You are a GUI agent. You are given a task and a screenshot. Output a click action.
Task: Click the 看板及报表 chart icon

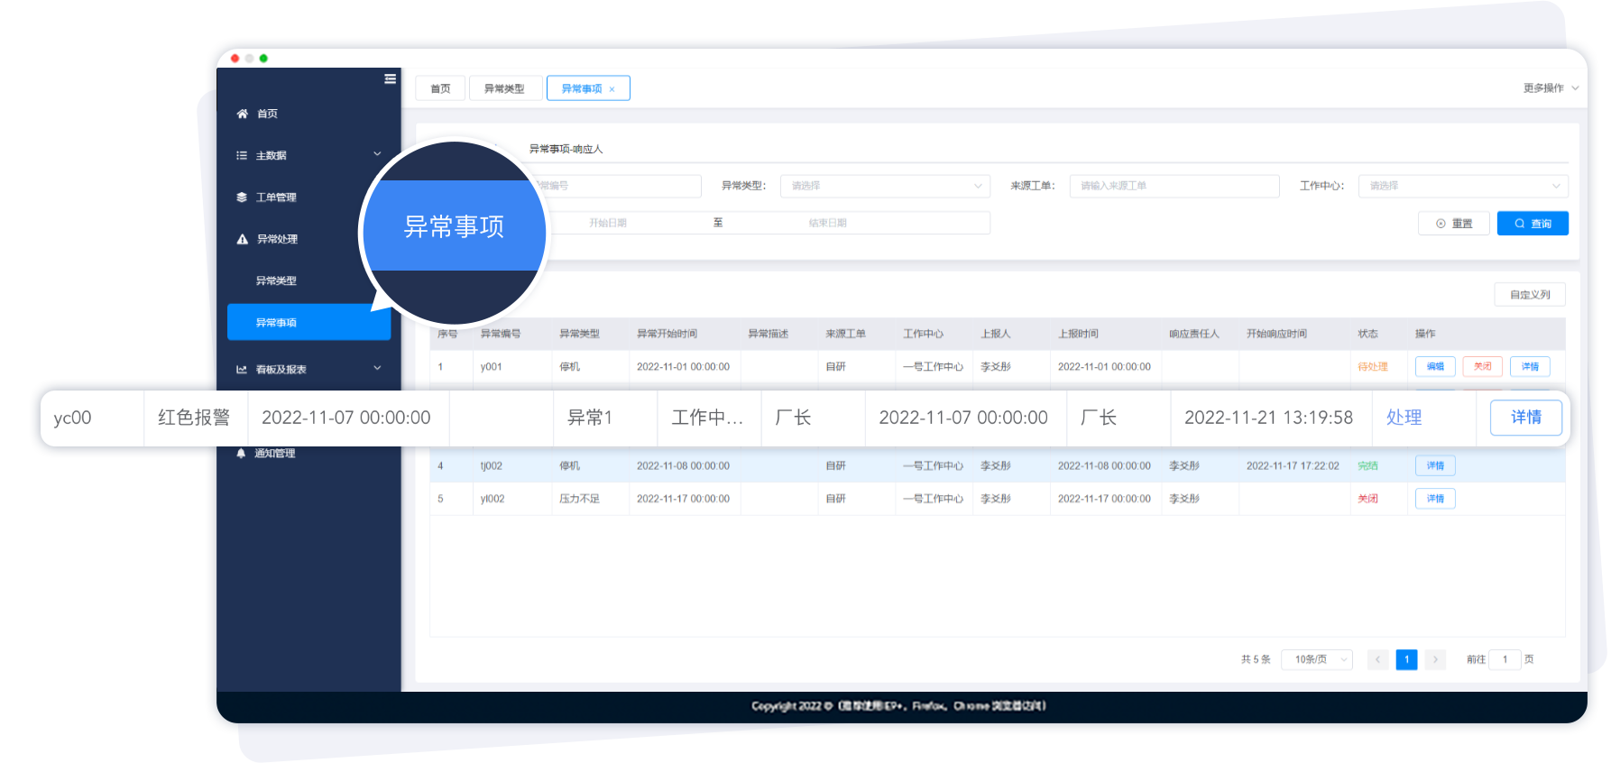(242, 369)
